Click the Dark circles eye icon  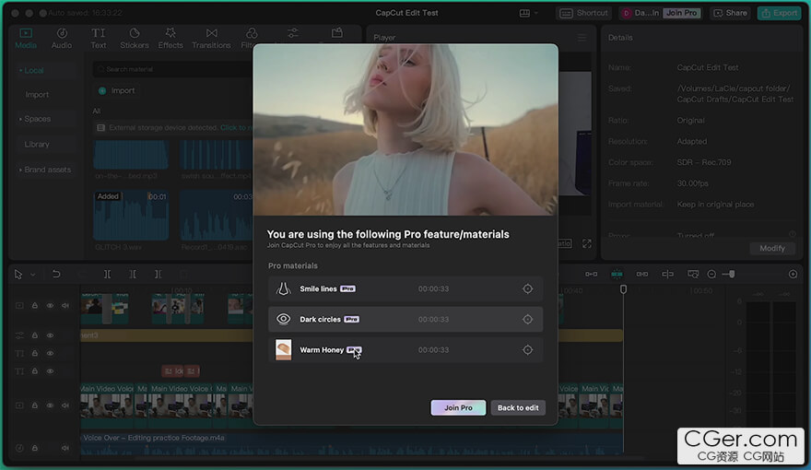tap(283, 320)
